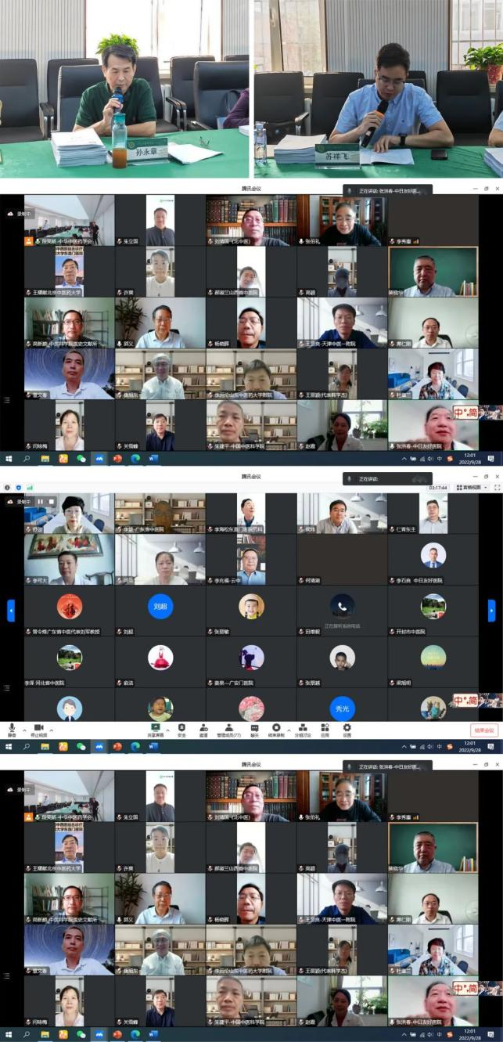Toggle End Recording (结束录制) button
Screen dimensions: 503x1042
[x=275, y=728]
